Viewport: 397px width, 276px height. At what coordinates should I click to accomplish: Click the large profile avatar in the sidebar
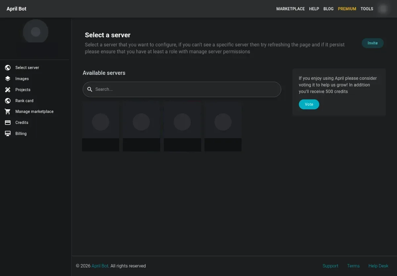pos(36,32)
